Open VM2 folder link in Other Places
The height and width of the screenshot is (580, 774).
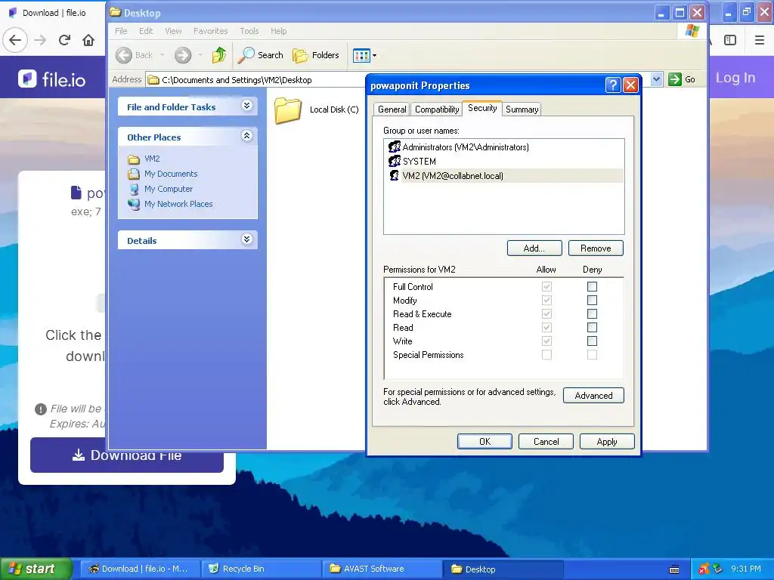point(151,159)
